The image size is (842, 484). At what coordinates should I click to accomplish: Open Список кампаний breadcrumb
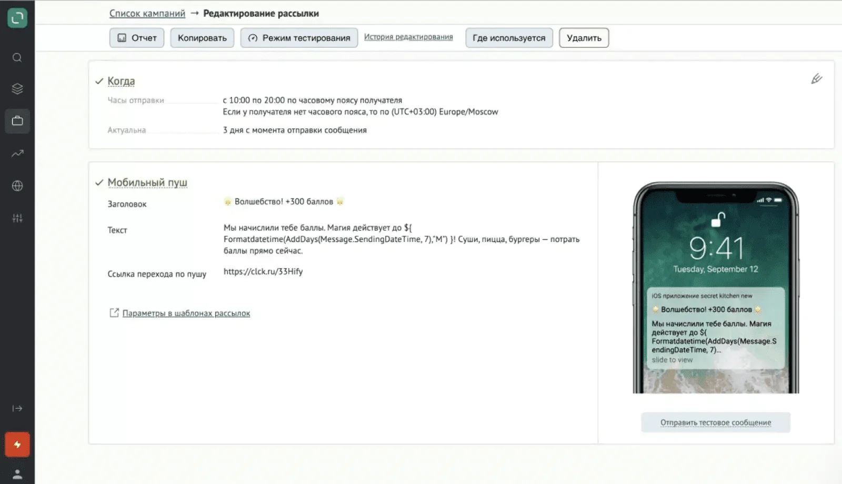coord(146,13)
